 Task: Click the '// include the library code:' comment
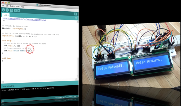15,26
